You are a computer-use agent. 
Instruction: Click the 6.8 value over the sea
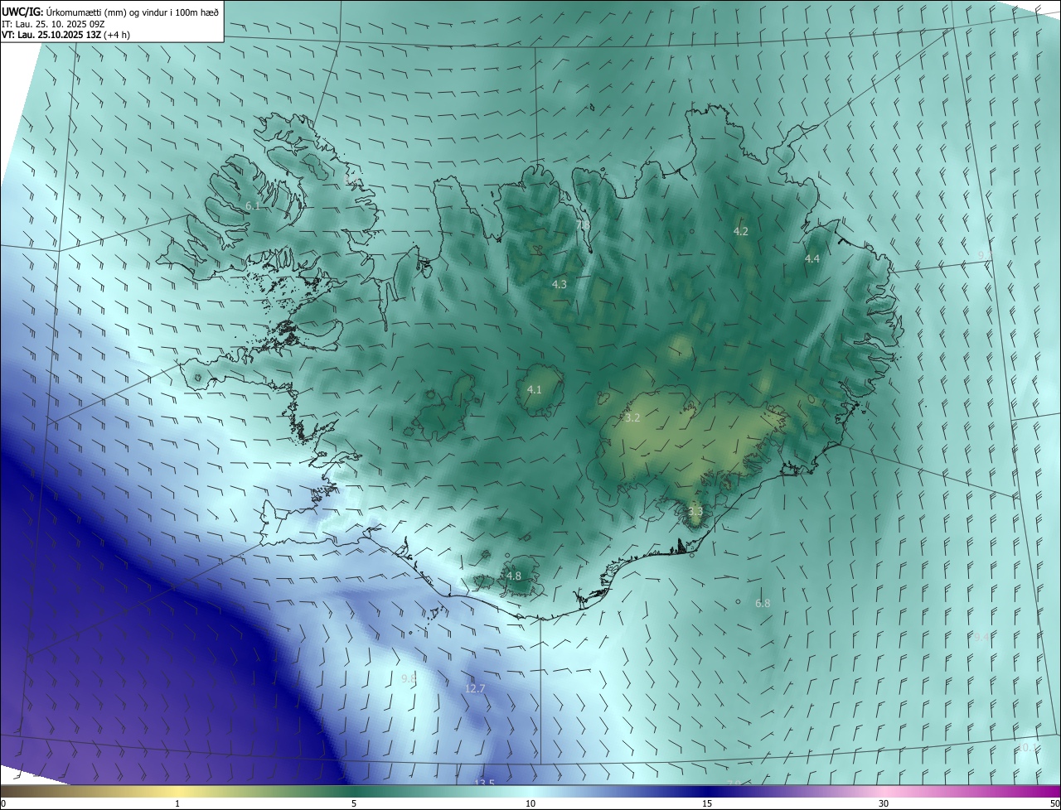(763, 604)
